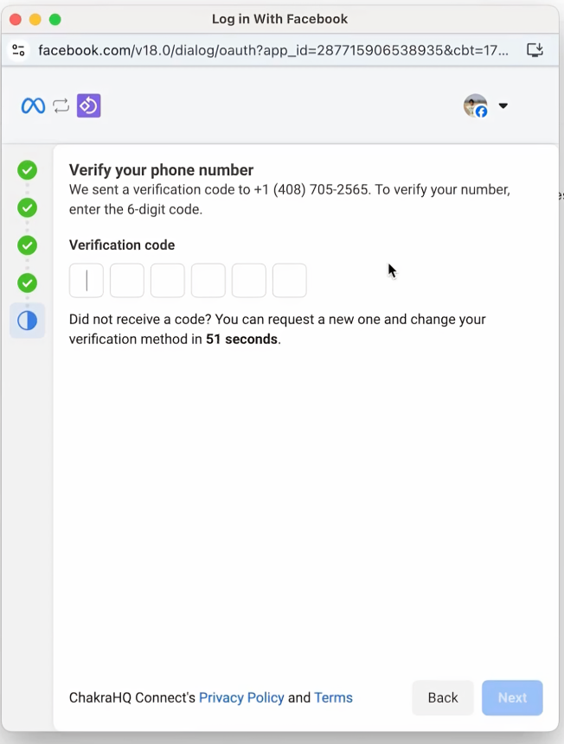Click the Meta infinity logo

33,105
